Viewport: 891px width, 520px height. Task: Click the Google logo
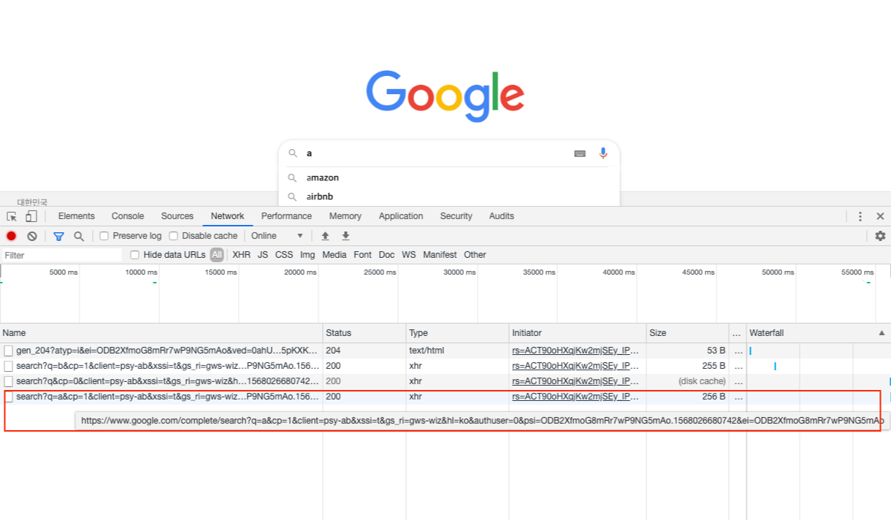coord(445,96)
